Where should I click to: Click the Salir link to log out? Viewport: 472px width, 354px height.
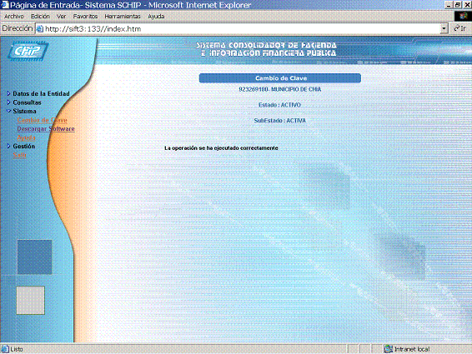(19, 155)
